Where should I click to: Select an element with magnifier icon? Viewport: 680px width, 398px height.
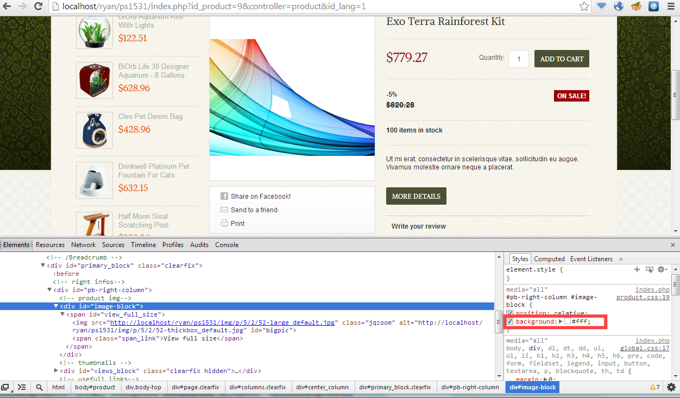tap(39, 387)
